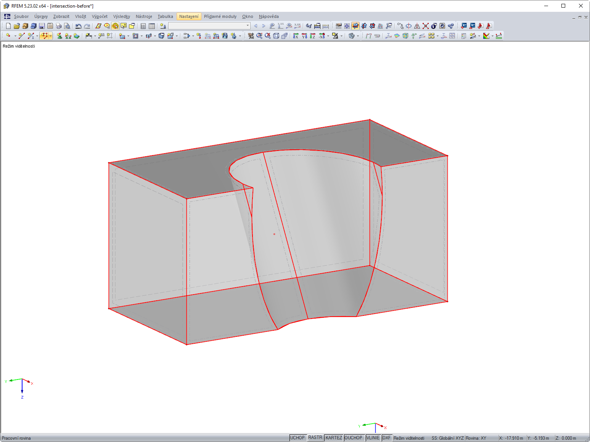This screenshot has height=442, width=590.
Task: Open the Výpočet menu
Action: 100,16
